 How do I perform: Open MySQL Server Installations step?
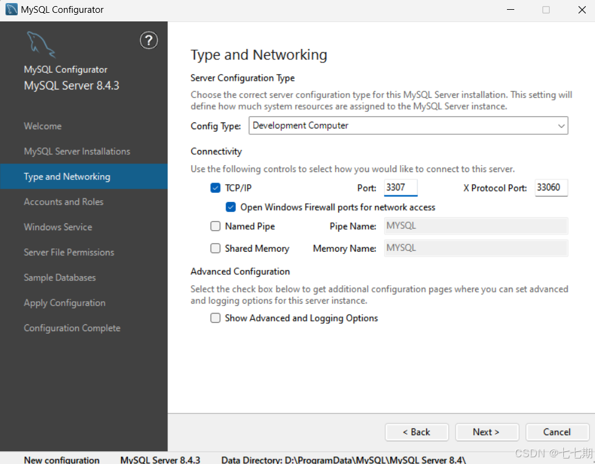pyautogui.click(x=77, y=151)
